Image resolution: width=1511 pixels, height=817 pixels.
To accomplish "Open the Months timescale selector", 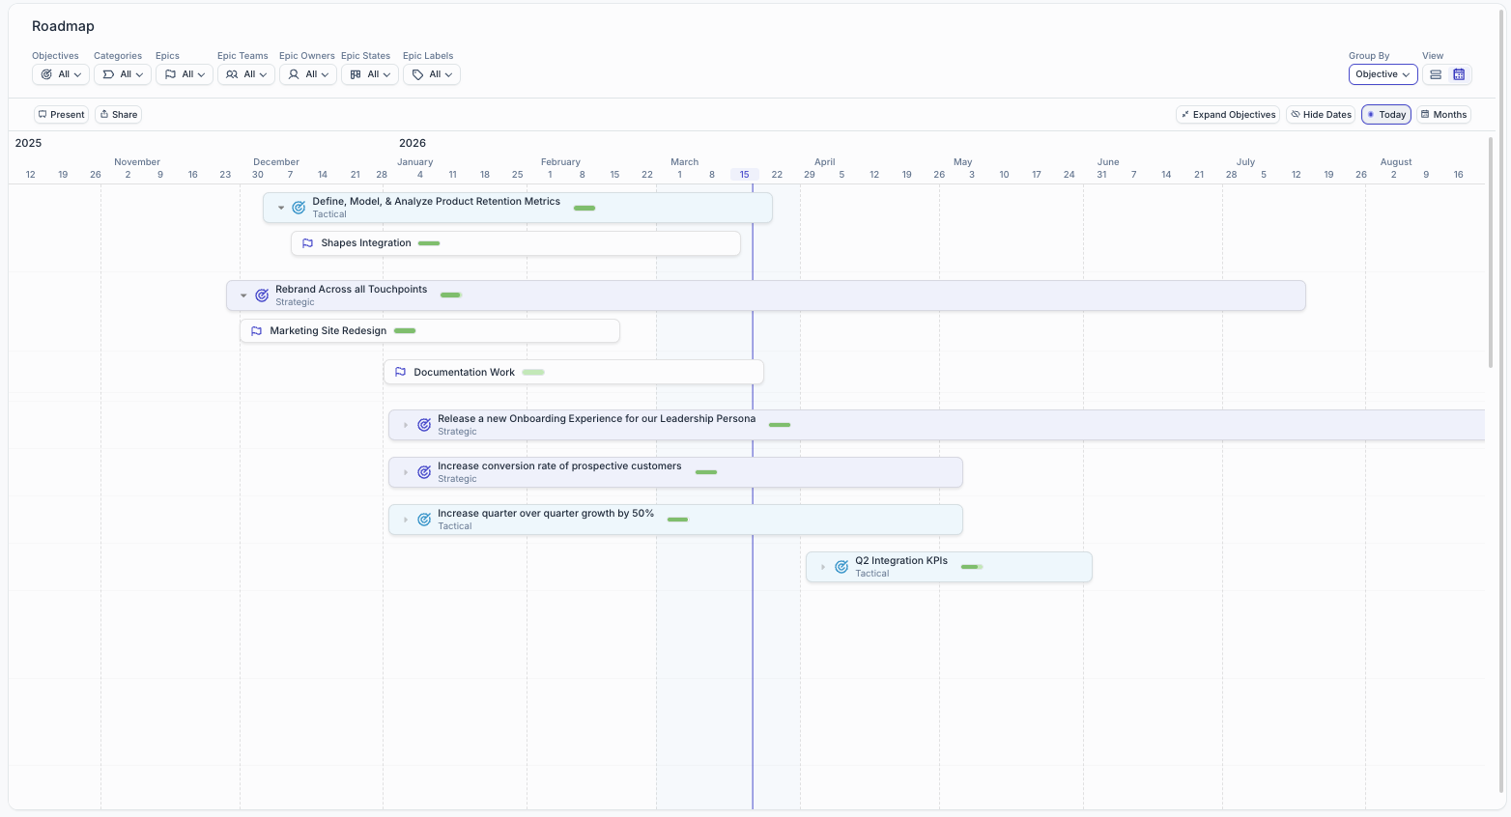I will coord(1443,114).
